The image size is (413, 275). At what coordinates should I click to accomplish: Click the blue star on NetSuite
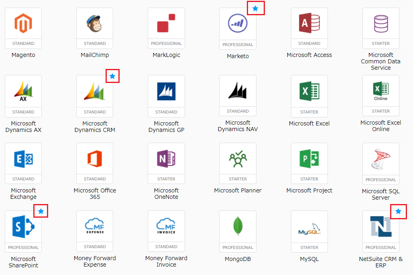click(398, 211)
